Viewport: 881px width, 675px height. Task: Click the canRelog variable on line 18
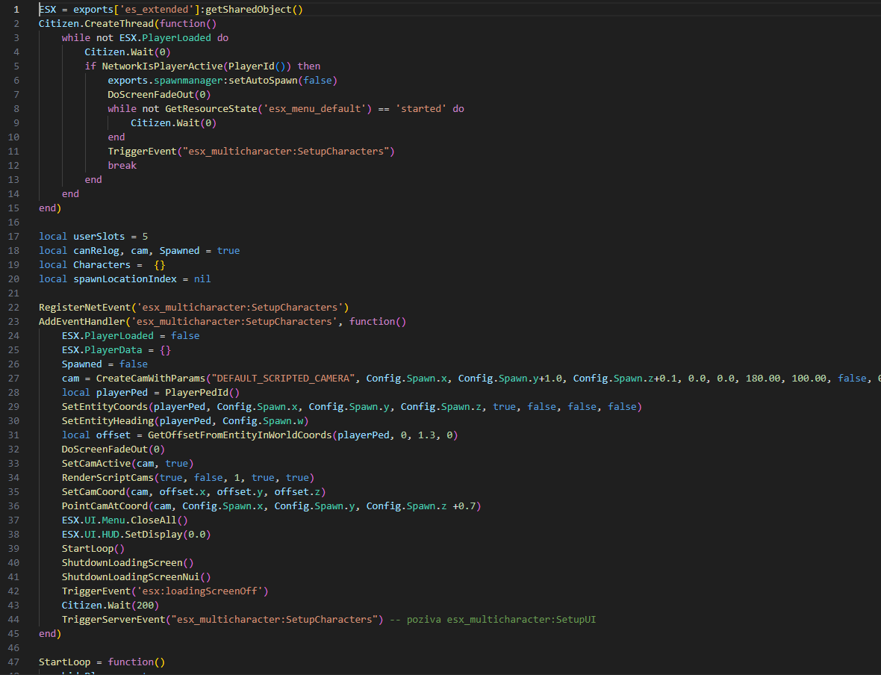tap(96, 251)
